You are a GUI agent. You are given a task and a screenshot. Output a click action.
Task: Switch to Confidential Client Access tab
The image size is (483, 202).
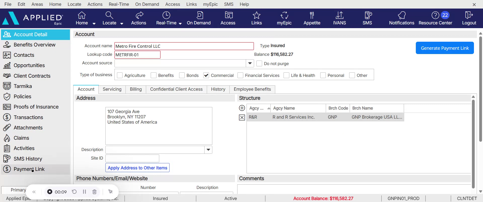click(x=176, y=89)
